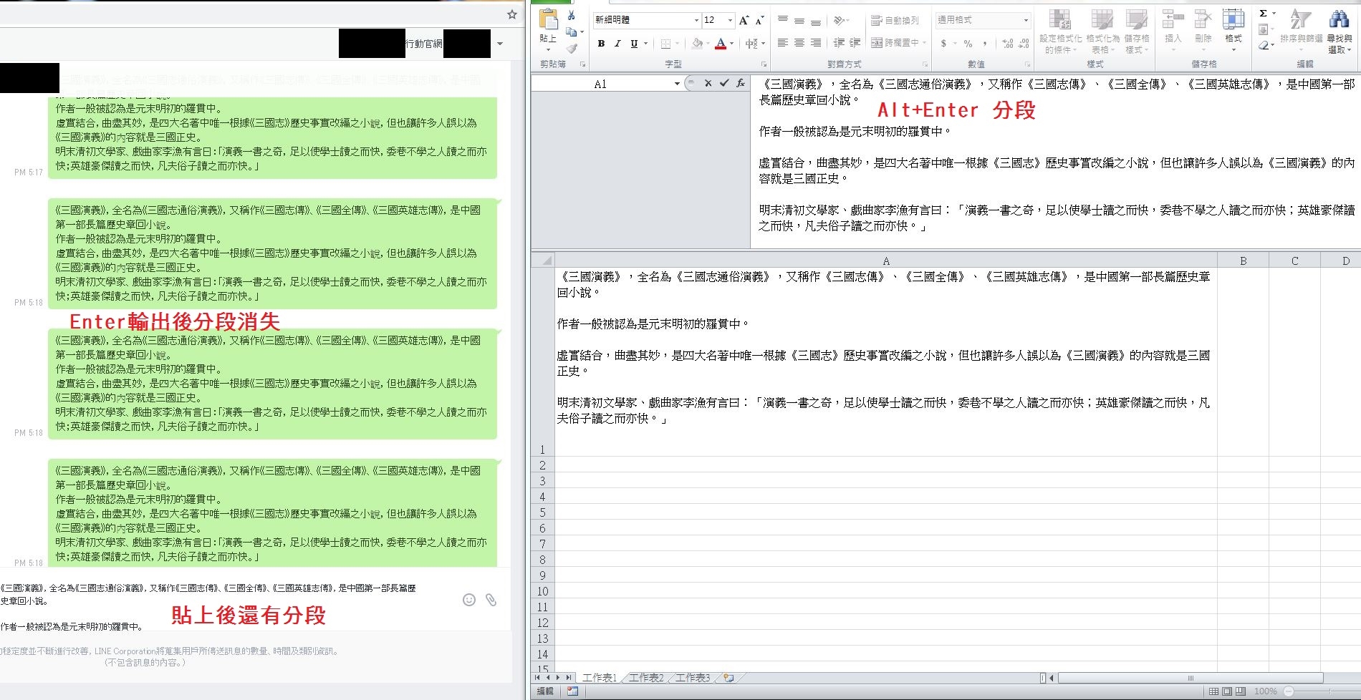
Task: Click the 自動換列 wrap text button
Action: click(x=895, y=20)
